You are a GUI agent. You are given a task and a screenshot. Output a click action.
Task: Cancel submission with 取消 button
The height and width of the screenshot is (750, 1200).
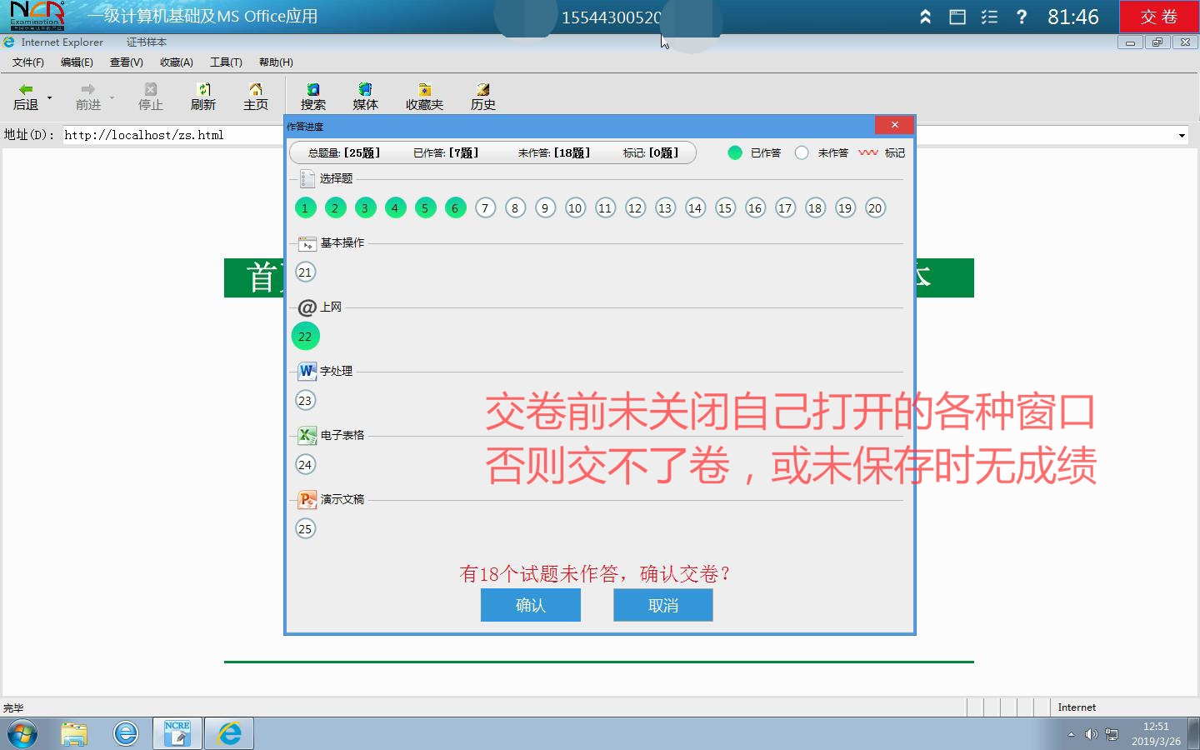point(663,605)
